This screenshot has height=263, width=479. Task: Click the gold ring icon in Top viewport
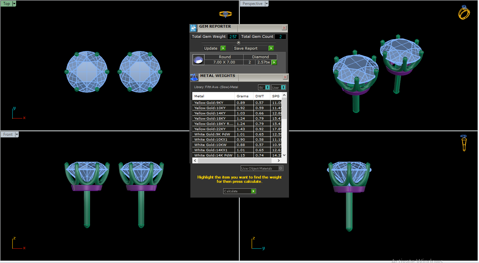point(226,14)
